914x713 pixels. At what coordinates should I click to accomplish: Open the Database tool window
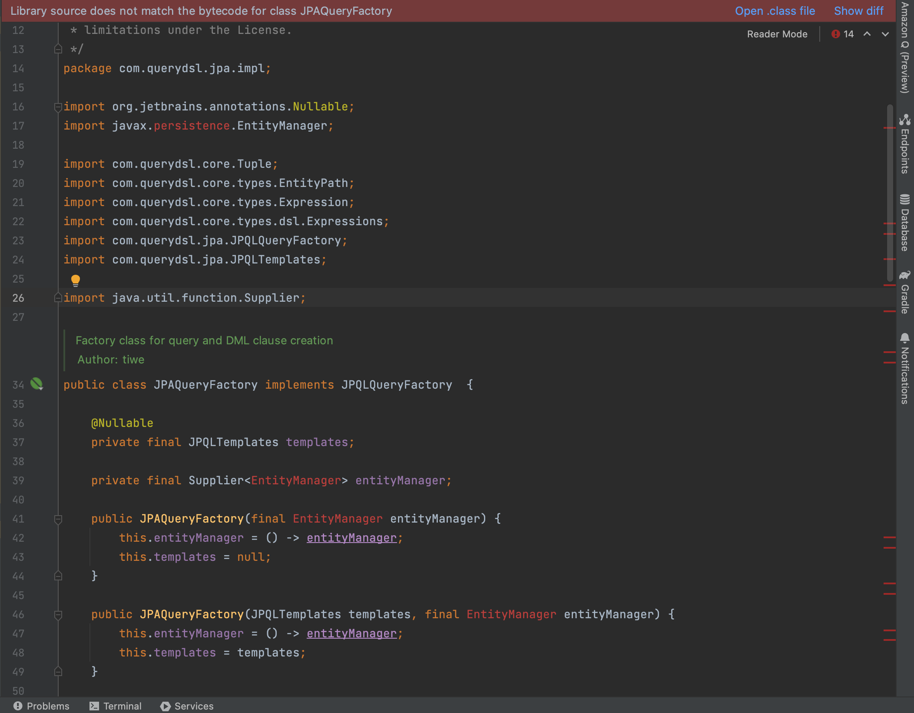pos(905,223)
